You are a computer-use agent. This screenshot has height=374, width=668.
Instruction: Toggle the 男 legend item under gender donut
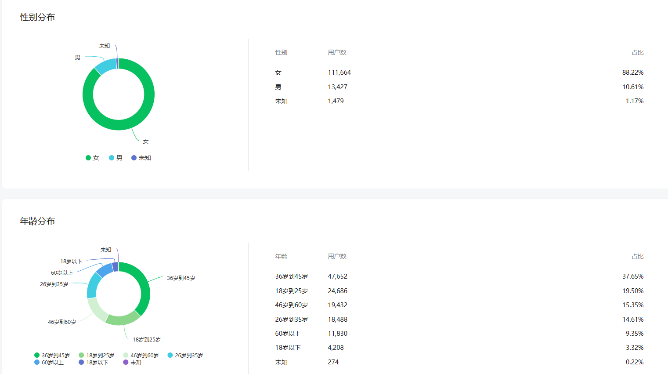[116, 158]
